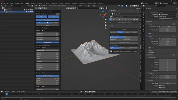Screen dimensions: 178x100
Task: Select the Fracture tab in RBDLab module
Action: point(127,32)
